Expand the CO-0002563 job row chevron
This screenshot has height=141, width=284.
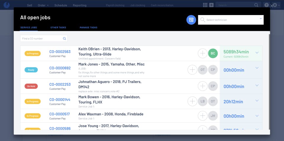tap(257, 53)
